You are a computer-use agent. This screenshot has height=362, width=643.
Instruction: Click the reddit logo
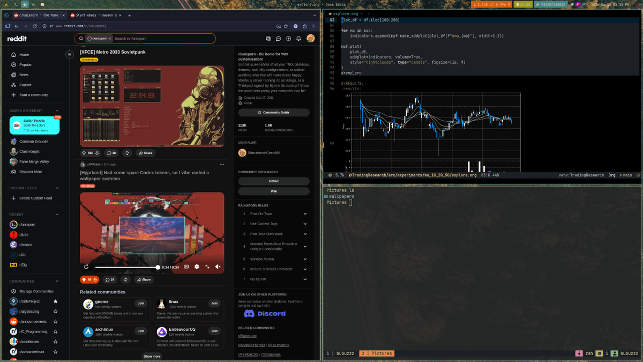click(x=17, y=39)
